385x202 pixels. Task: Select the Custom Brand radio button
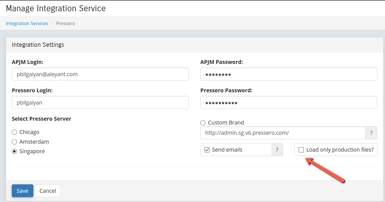pyautogui.click(x=203, y=123)
